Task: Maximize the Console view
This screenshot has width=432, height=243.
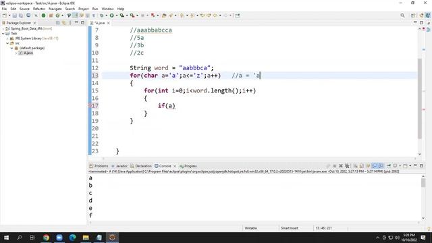Action: click(421, 166)
